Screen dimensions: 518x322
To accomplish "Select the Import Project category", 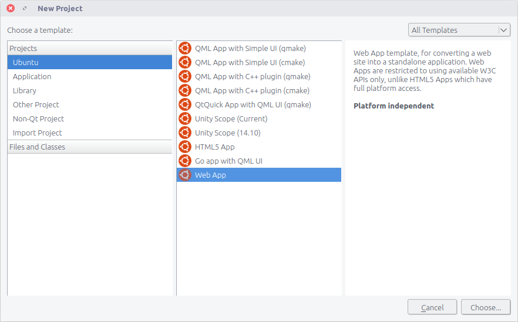I will pos(89,133).
